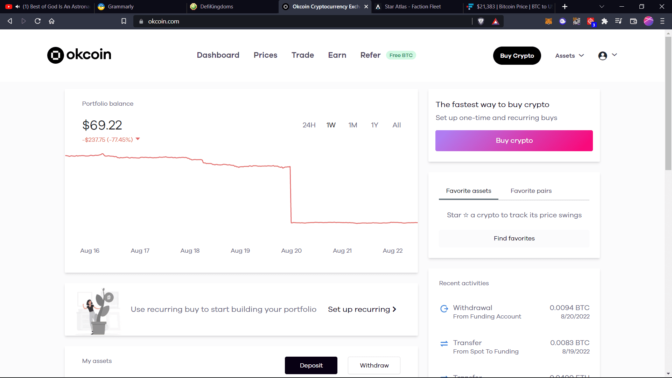Image resolution: width=672 pixels, height=378 pixels.
Task: Open the browser home page icon
Action: (x=52, y=21)
